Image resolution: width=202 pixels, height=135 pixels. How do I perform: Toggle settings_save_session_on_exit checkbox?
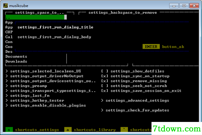coord(104,91)
